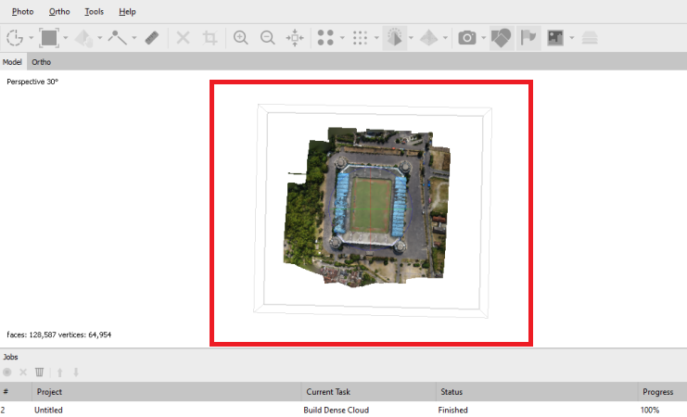Screen dimensions: 687x417
Task: Open the Ortho menu in menu bar
Action: pos(59,12)
